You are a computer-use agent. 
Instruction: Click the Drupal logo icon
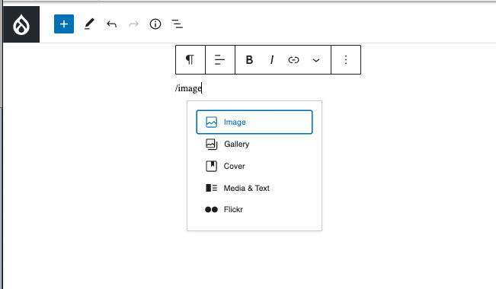(21, 24)
